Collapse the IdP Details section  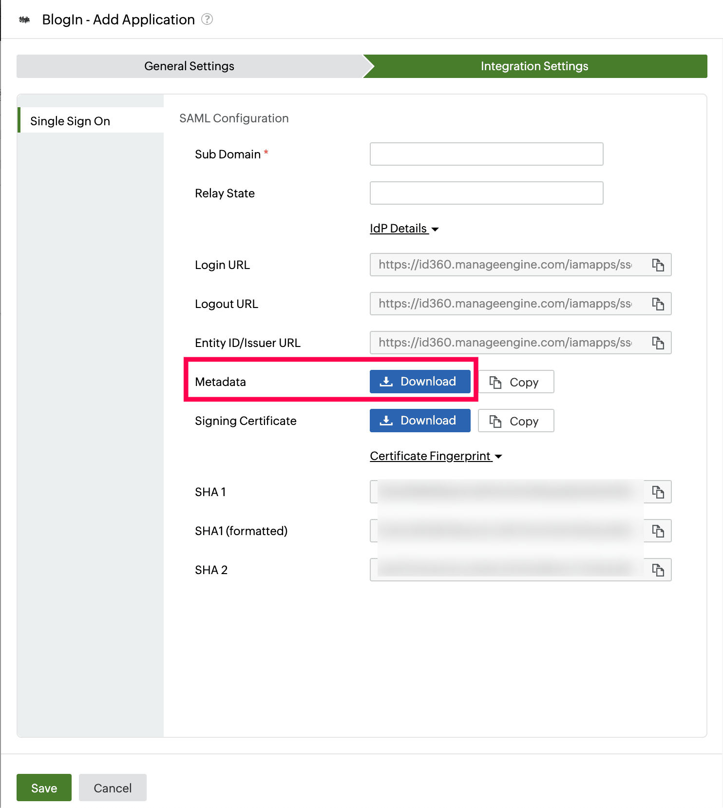(x=404, y=229)
